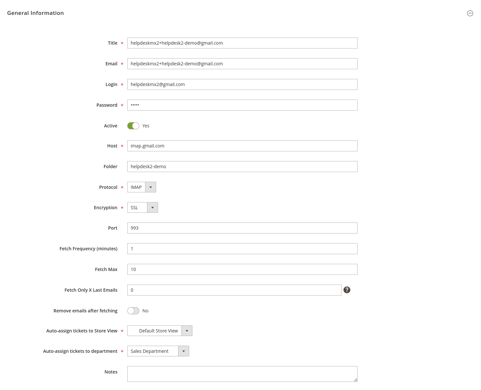
Task: Focus the Fetch Frequency (minutes) field
Action: (242, 249)
